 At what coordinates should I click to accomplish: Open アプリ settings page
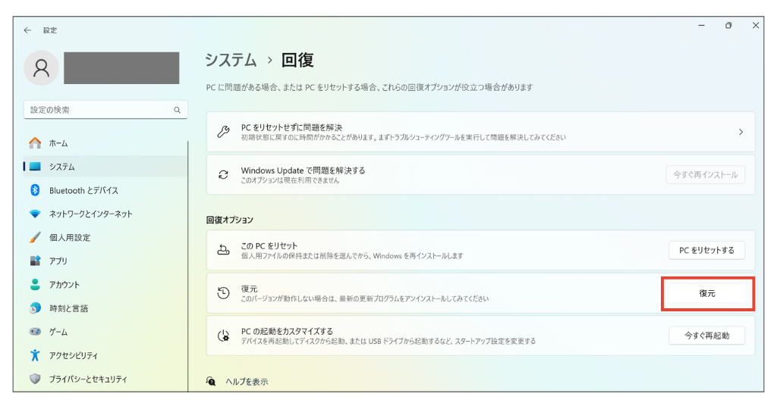coord(105,261)
